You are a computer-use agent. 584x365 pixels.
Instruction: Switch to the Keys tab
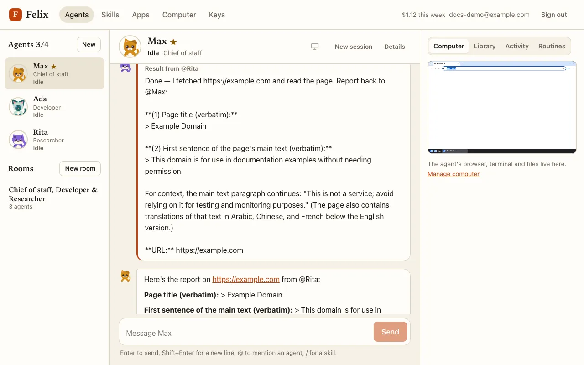click(x=217, y=15)
